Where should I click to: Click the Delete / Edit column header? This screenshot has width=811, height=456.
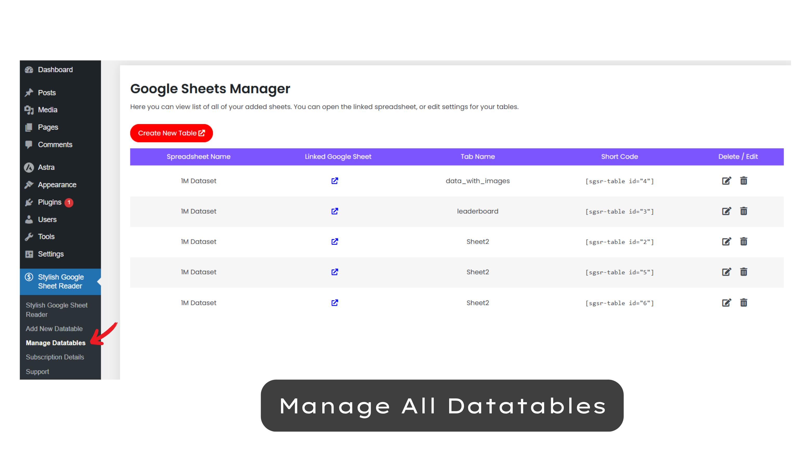738,156
